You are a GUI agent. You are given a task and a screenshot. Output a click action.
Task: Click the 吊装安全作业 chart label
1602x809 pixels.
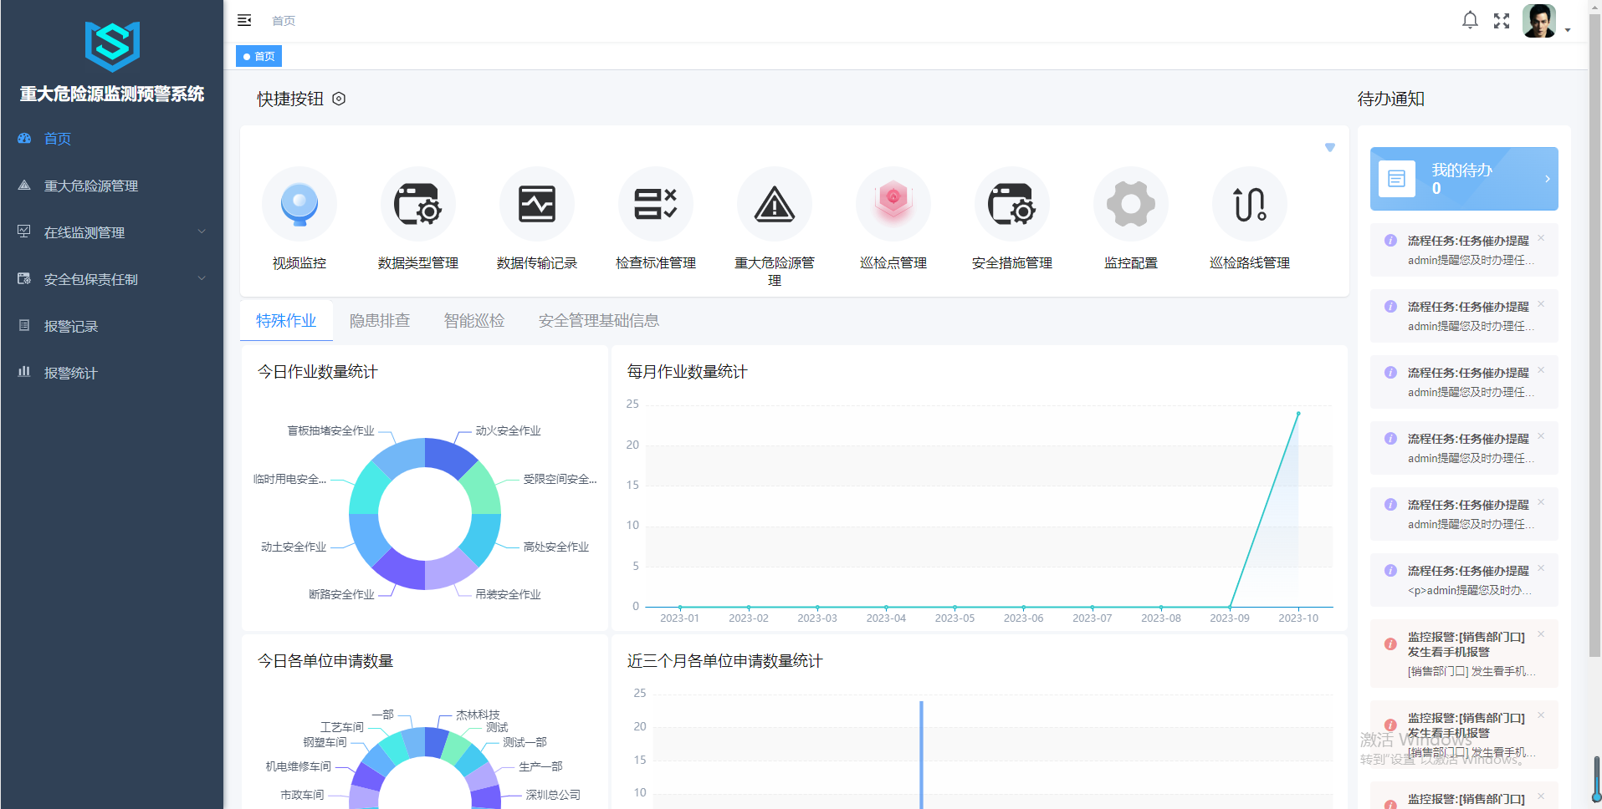(508, 595)
